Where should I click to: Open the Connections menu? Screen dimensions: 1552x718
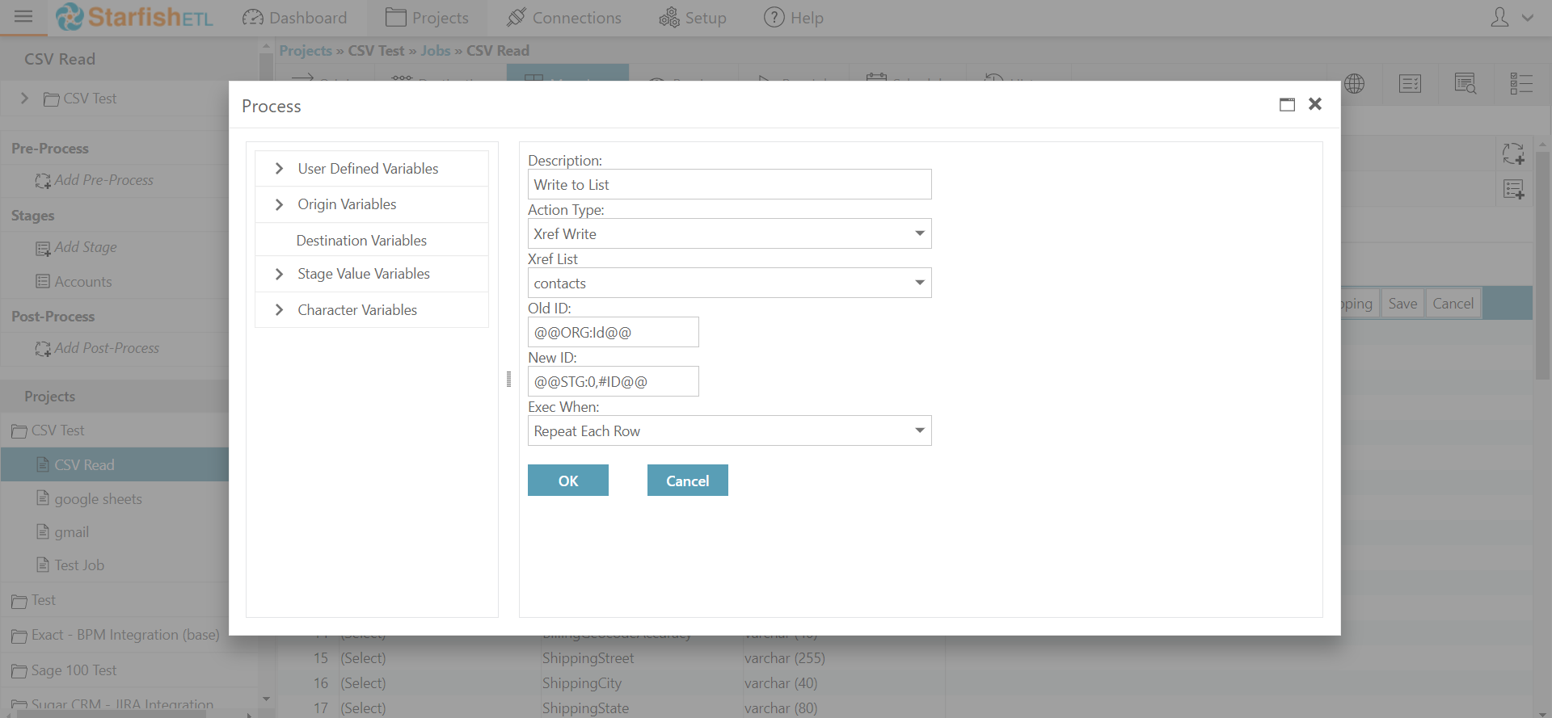pyautogui.click(x=564, y=18)
